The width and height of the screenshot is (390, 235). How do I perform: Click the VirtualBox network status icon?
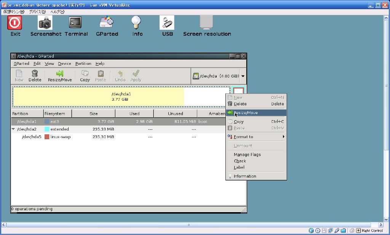coord(331,230)
